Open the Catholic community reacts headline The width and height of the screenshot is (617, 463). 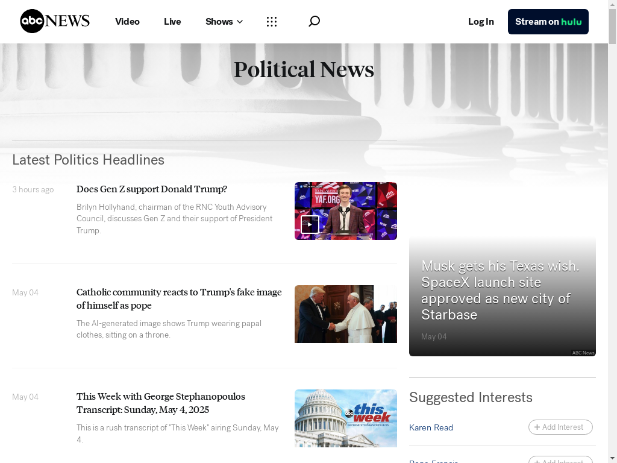pos(179,299)
